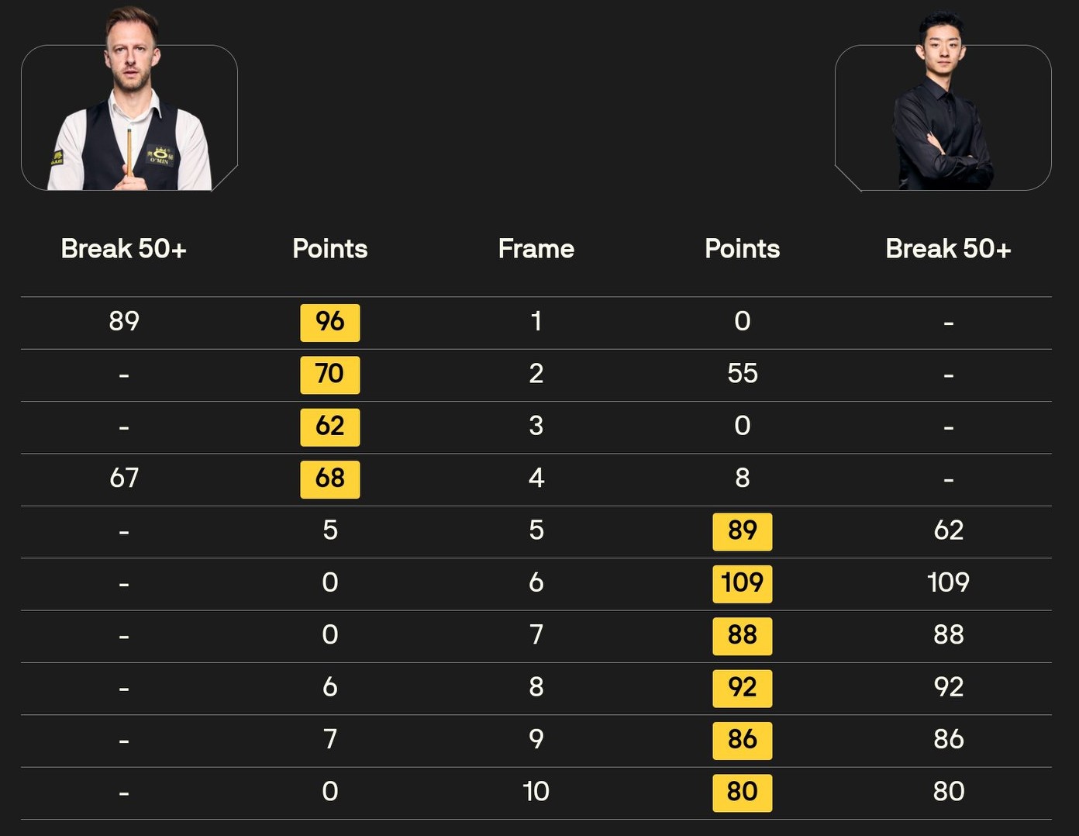Click the 89 break in frame 1 row
Viewport: 1079px width, 836px height.
[x=124, y=322]
